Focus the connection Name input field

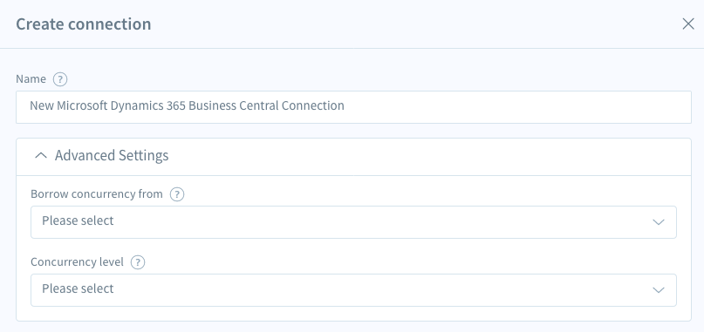tap(353, 107)
